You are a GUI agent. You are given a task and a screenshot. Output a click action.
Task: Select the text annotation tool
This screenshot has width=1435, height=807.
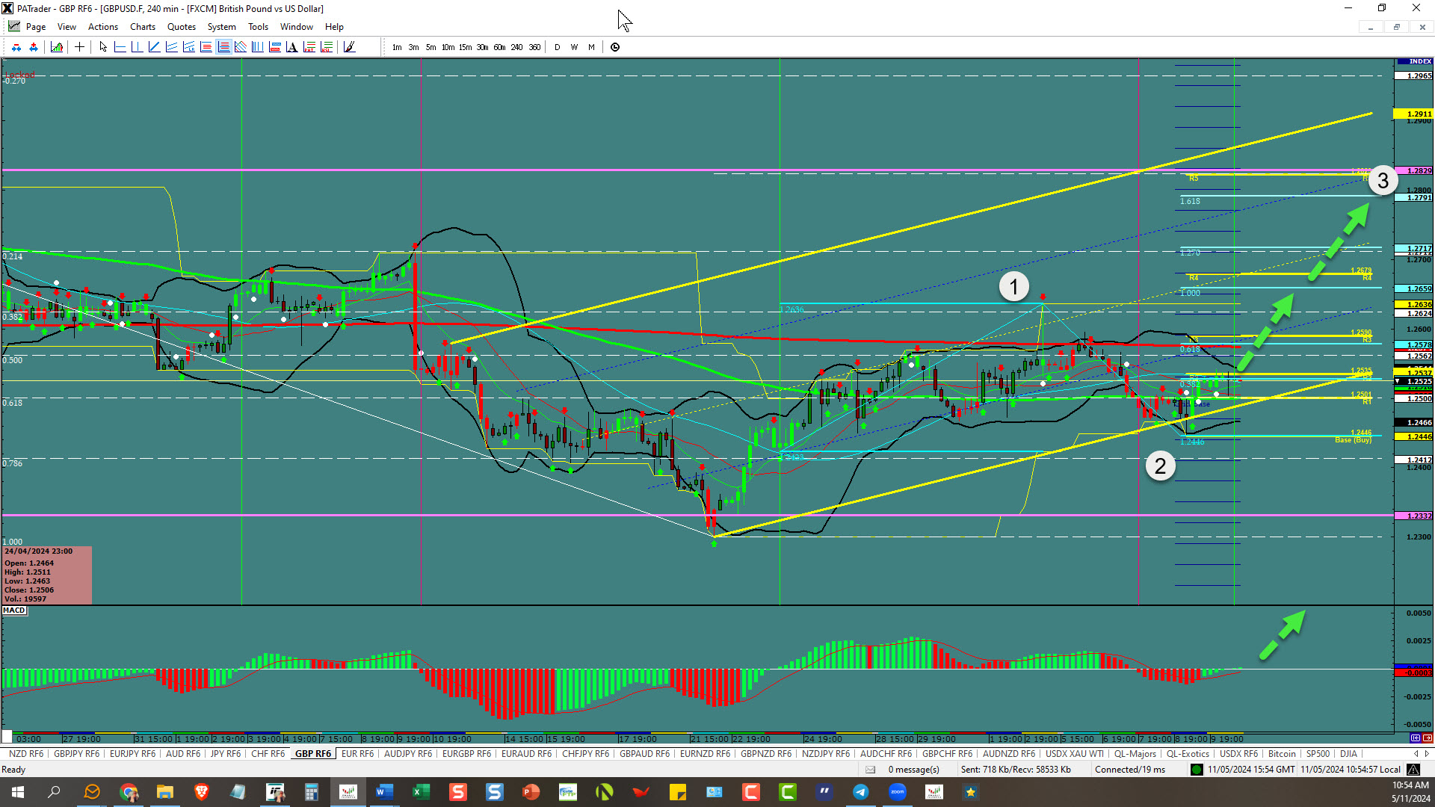(x=291, y=47)
